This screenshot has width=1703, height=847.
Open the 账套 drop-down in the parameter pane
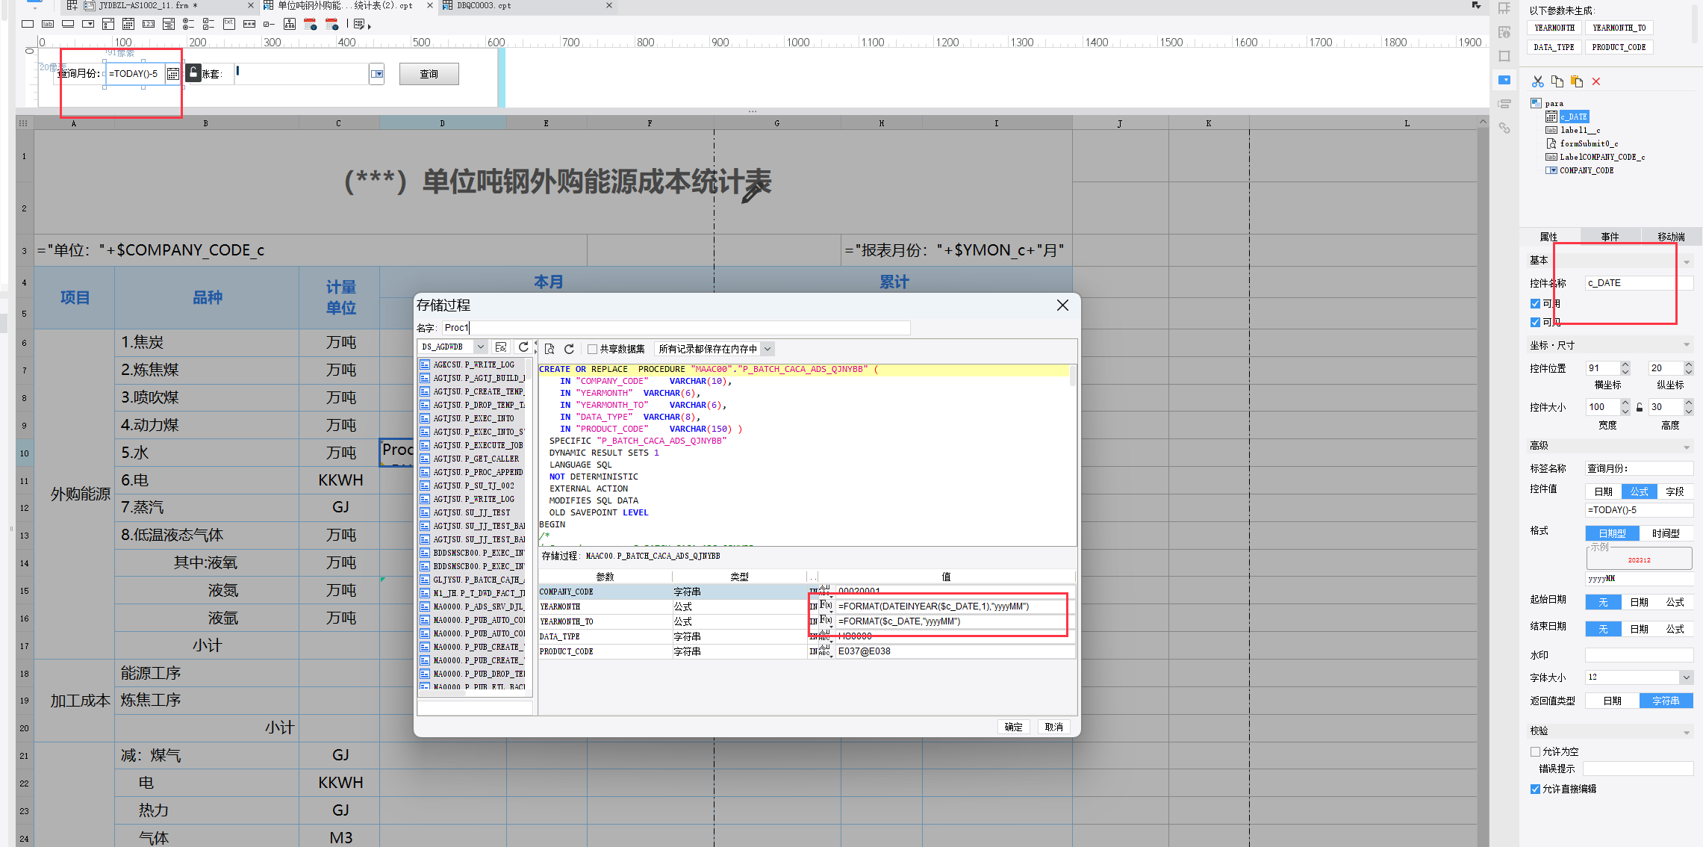[x=377, y=74]
